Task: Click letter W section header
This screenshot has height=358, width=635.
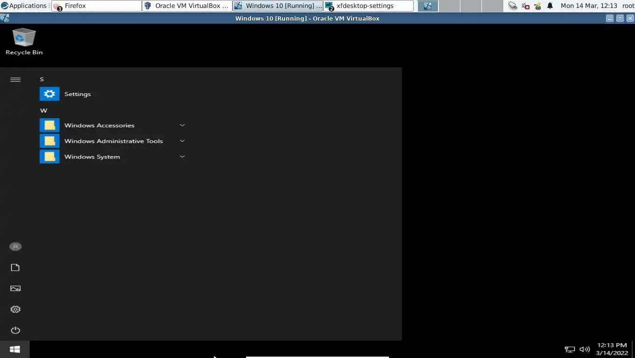Action: click(x=43, y=110)
